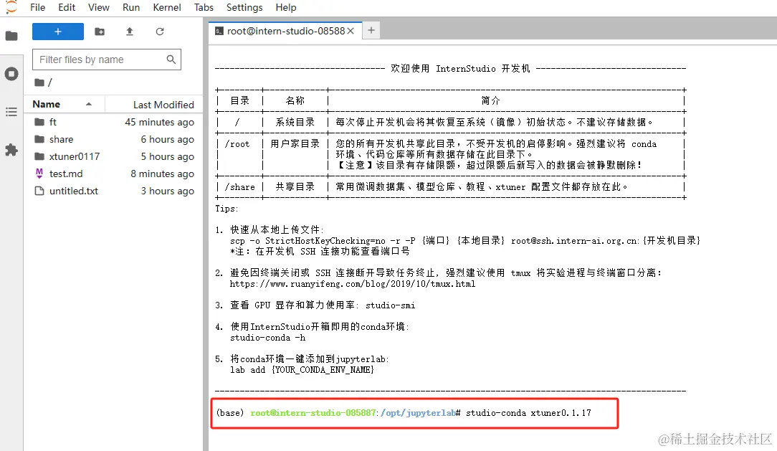777x451 pixels.
Task: Create a new folder with the folder-plus icon
Action: (100, 32)
